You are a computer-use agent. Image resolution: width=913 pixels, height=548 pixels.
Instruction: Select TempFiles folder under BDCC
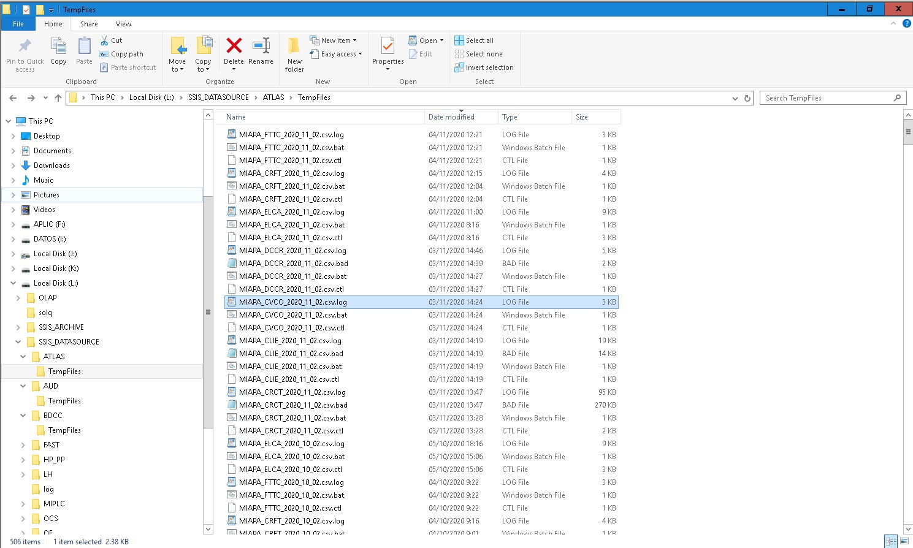pos(64,430)
